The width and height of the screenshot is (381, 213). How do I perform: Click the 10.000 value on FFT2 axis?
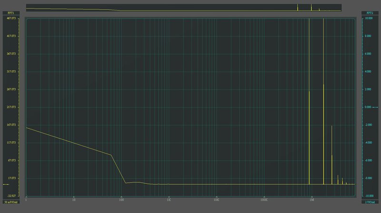click(x=369, y=18)
